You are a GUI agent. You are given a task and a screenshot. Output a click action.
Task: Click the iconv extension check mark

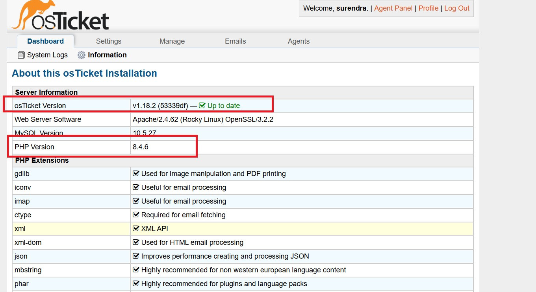pyautogui.click(x=136, y=187)
